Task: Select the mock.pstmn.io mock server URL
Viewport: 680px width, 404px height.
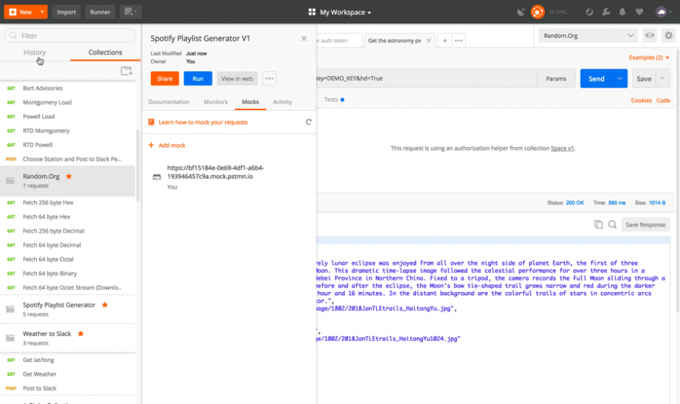Action: coord(216,172)
